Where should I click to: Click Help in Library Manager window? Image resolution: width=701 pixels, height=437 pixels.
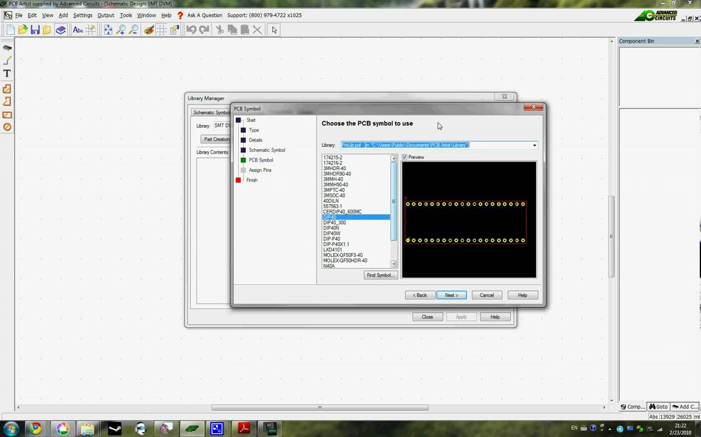click(495, 317)
